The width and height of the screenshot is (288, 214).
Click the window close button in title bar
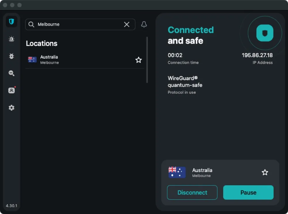[5, 5]
